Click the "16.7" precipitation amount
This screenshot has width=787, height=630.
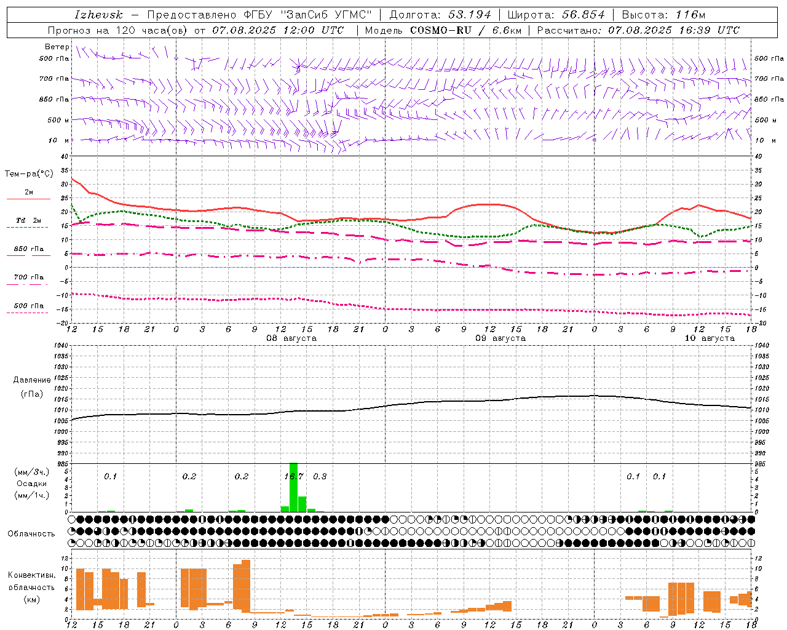(294, 476)
